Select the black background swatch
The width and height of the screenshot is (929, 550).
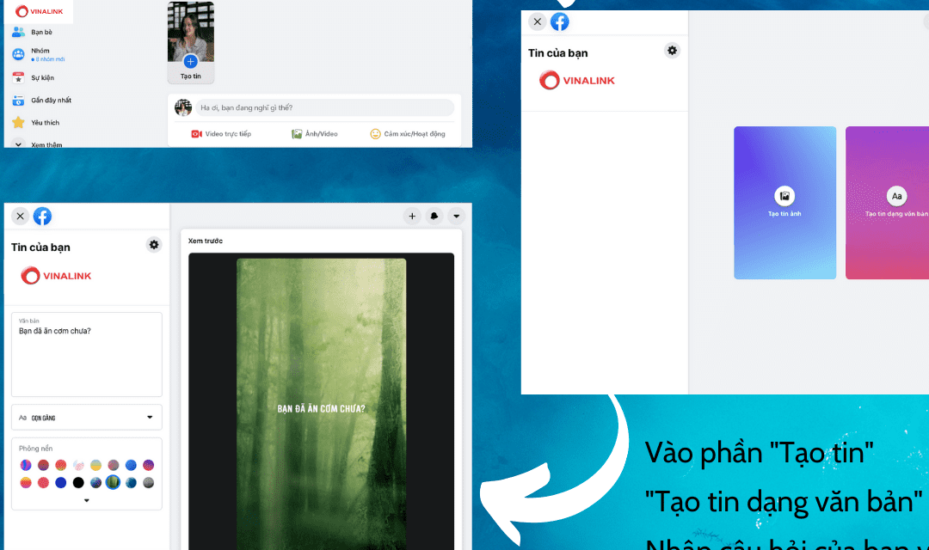pyautogui.click(x=78, y=482)
